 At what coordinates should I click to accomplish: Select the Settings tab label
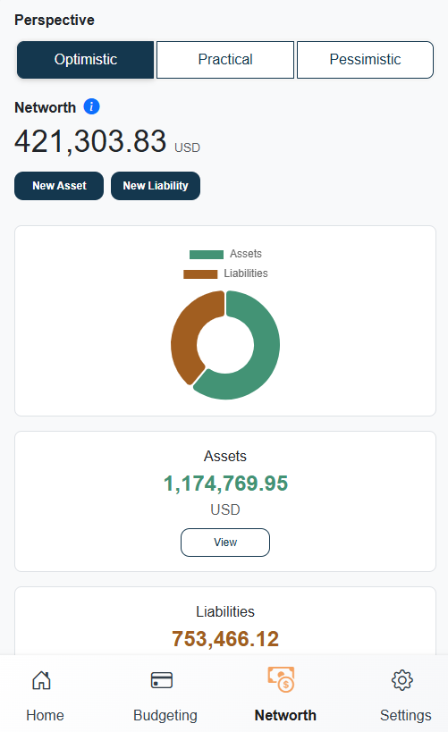[405, 715]
